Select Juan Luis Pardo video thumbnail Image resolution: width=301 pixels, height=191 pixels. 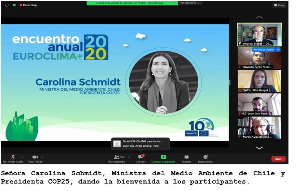259,104
